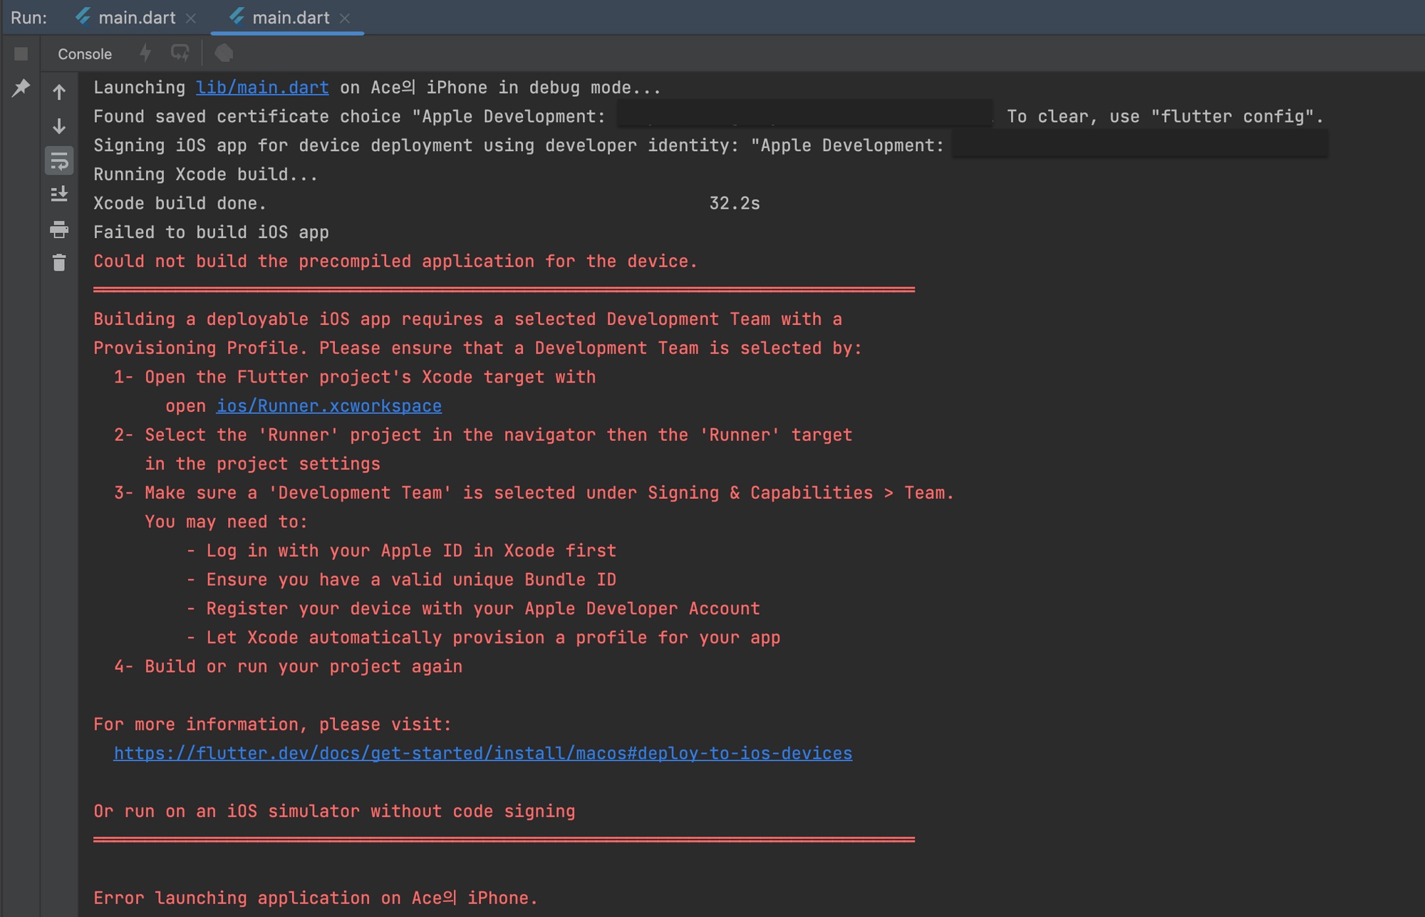
Task: Click the 'Could not build' error line
Action: 395,261
